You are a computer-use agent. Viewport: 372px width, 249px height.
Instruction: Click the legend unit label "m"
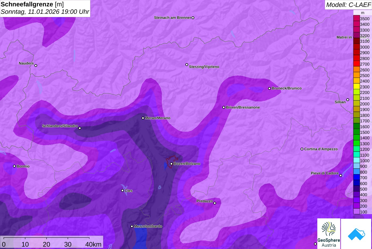click(363, 13)
